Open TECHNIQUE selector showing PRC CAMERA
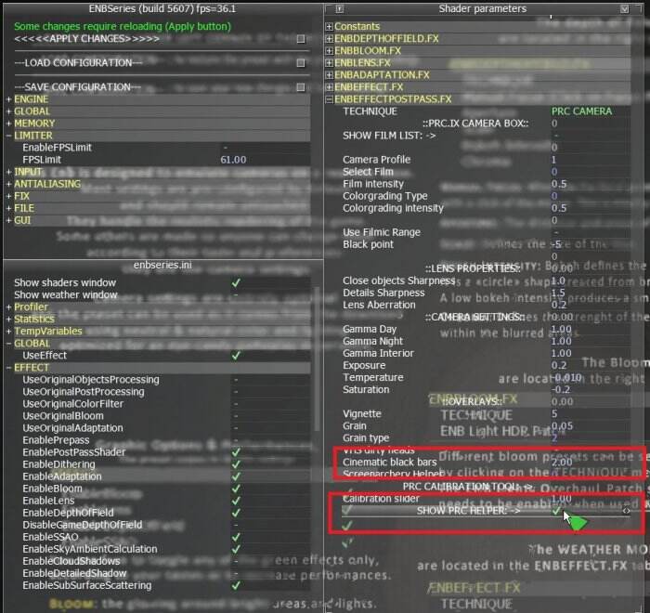 click(581, 111)
